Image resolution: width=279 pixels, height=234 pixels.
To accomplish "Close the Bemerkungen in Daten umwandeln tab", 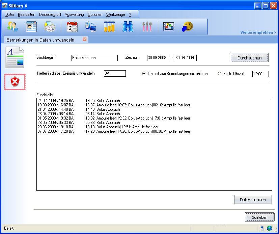I will click(x=85, y=39).
